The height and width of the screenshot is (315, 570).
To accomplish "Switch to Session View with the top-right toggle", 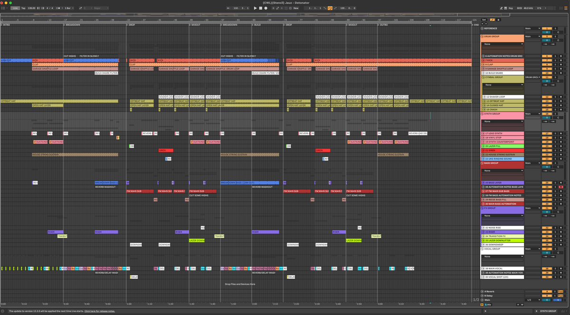I will click(560, 8).
